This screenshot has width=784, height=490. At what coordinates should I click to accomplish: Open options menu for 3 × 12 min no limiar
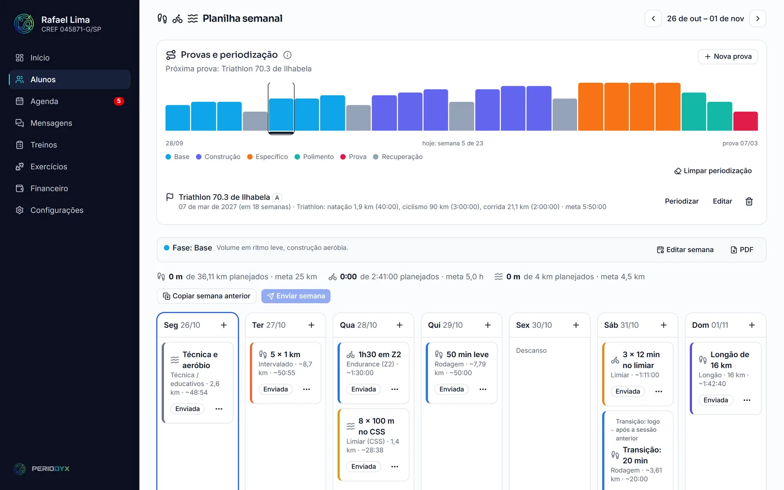point(659,392)
